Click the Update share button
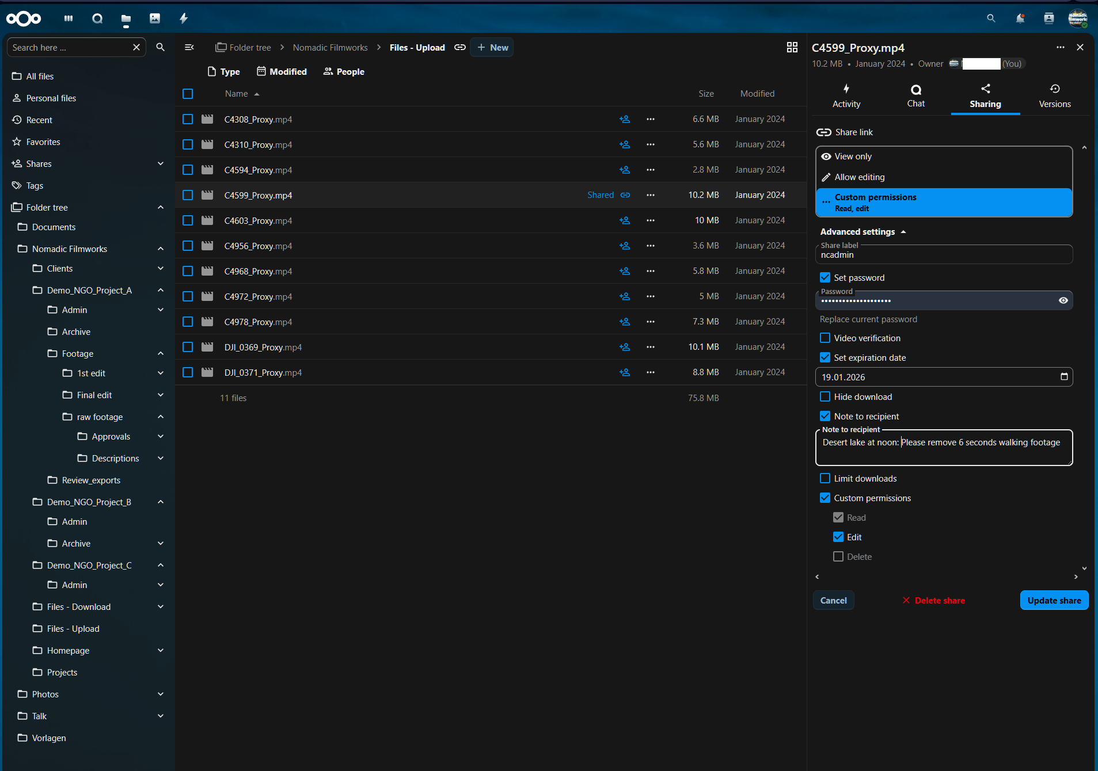Image resolution: width=1098 pixels, height=771 pixels. click(x=1053, y=600)
